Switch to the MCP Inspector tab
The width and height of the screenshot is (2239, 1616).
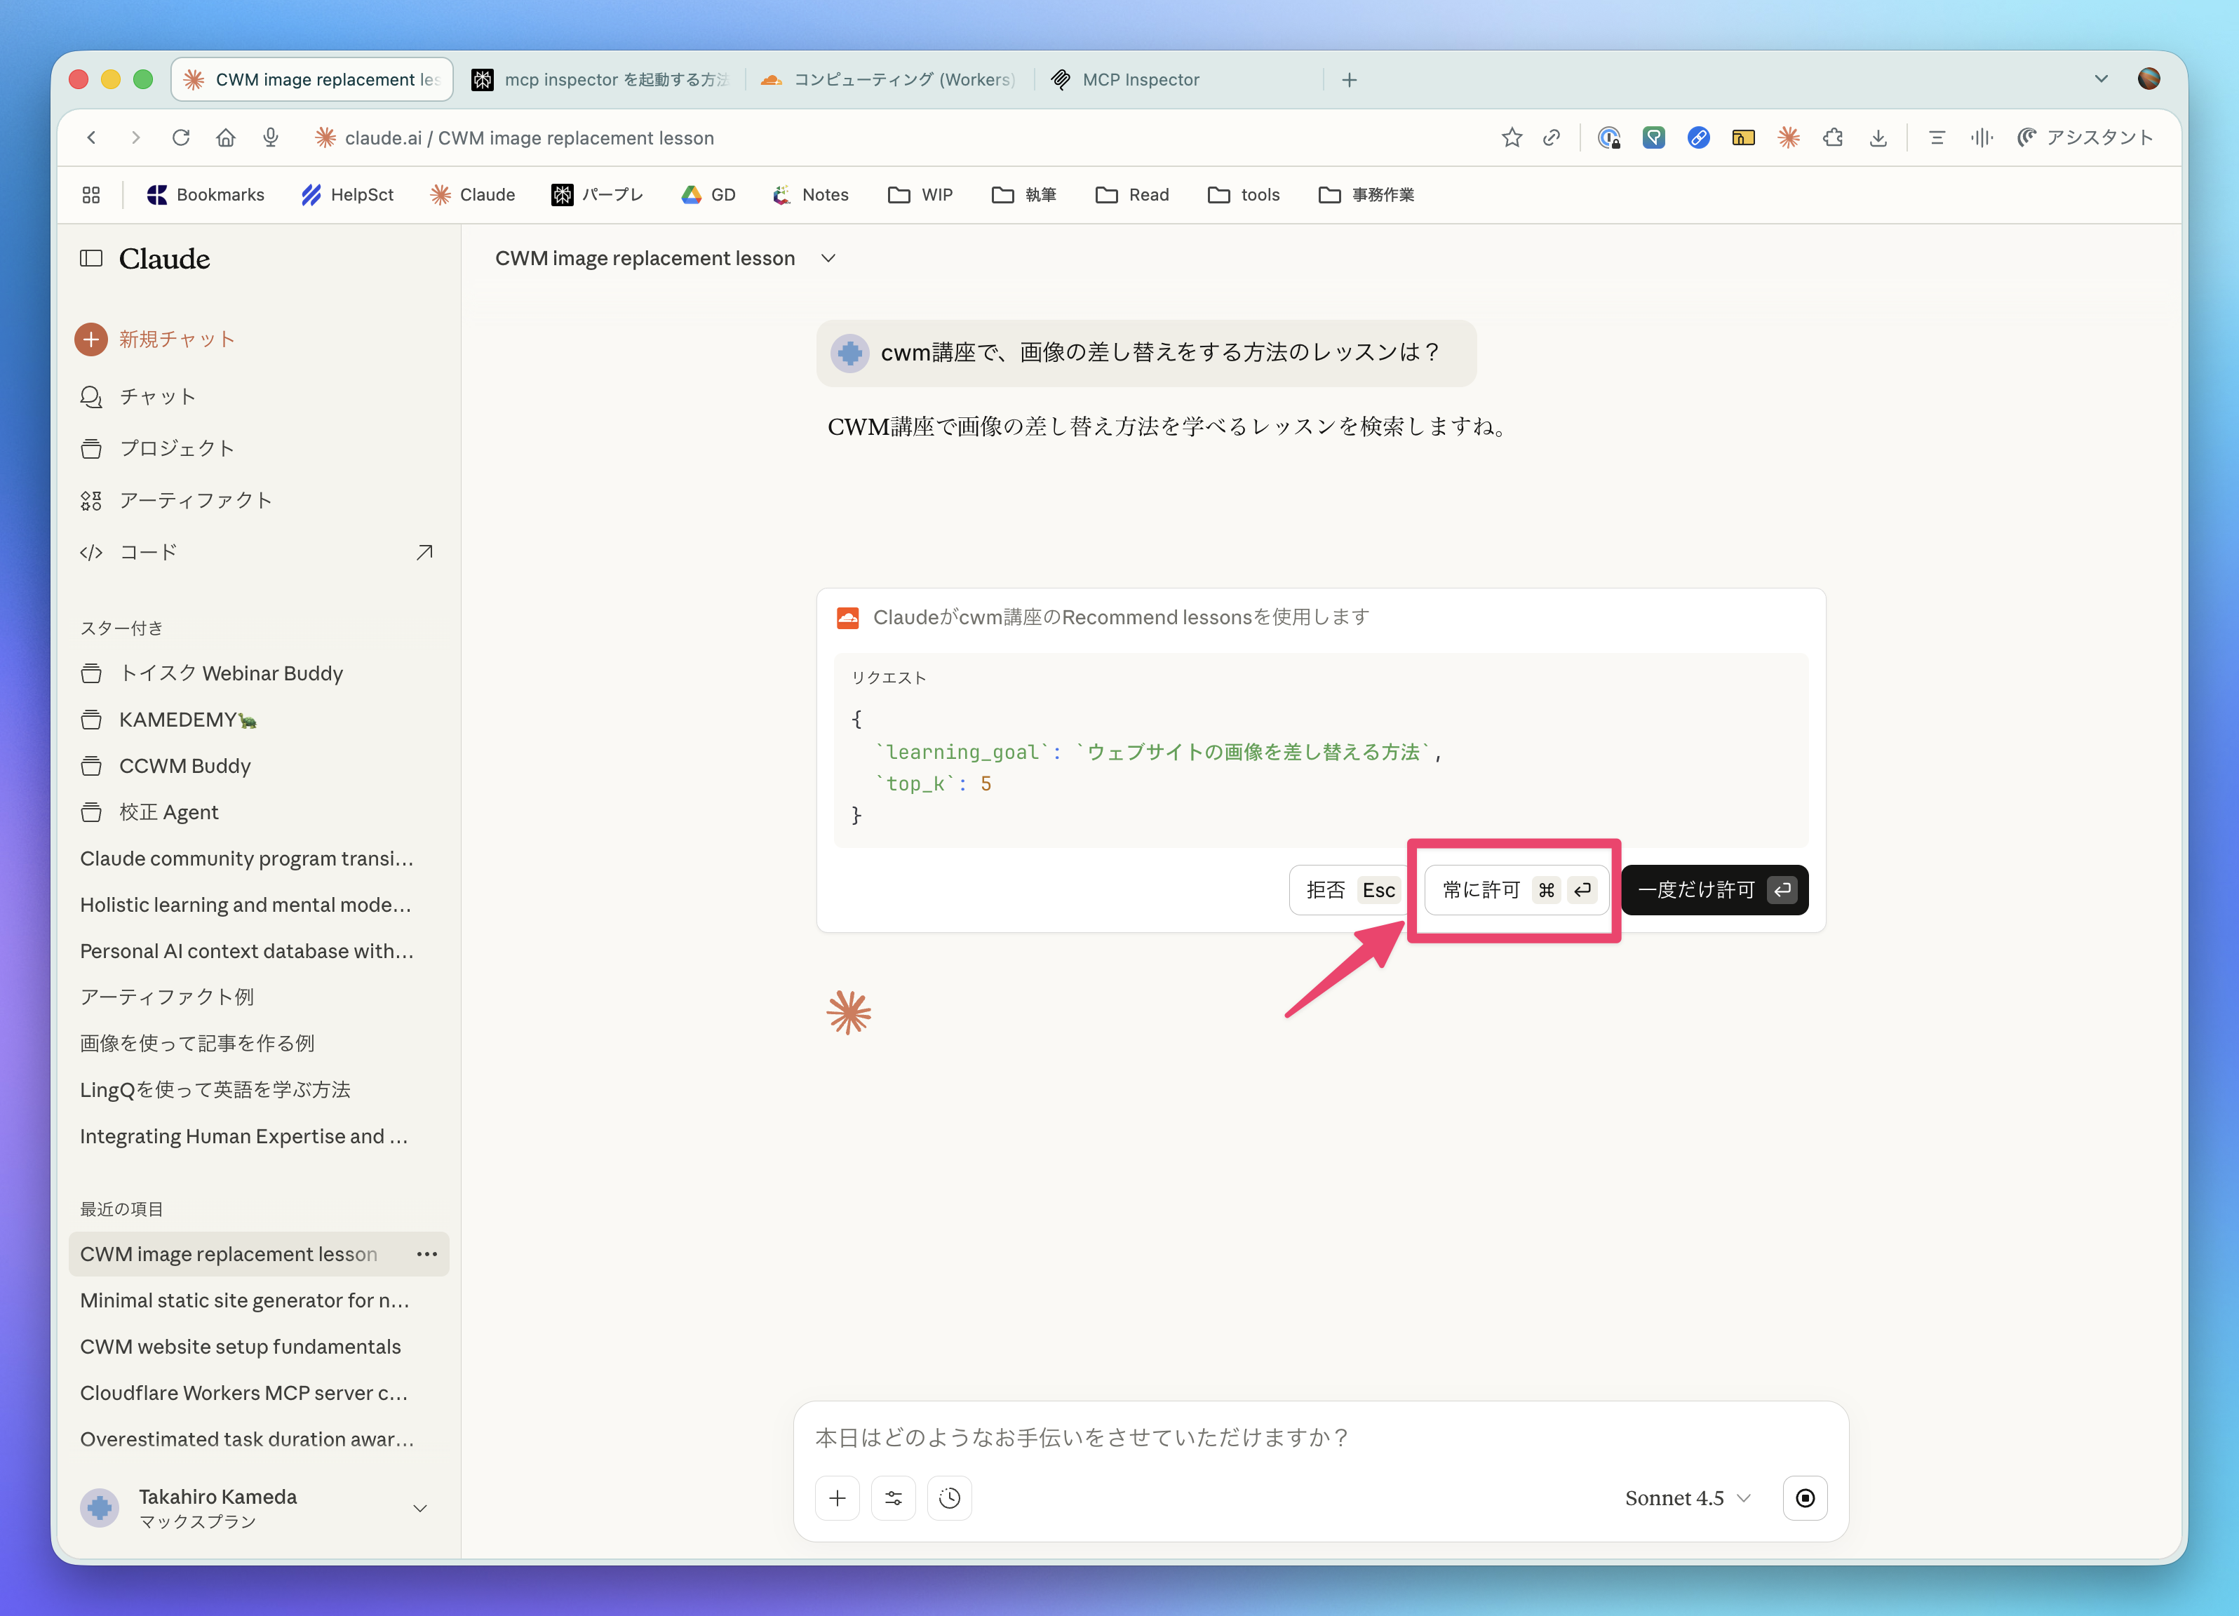[1141, 80]
